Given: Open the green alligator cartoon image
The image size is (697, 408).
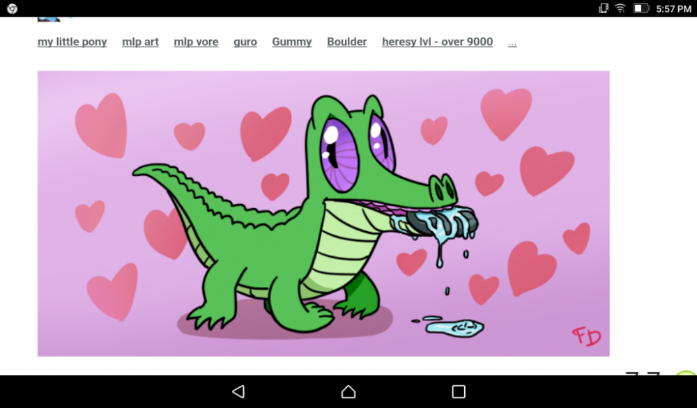Looking at the screenshot, I should click(323, 213).
